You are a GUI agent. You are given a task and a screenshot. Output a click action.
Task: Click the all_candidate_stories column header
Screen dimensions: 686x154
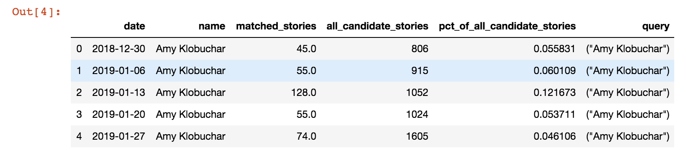(x=378, y=26)
